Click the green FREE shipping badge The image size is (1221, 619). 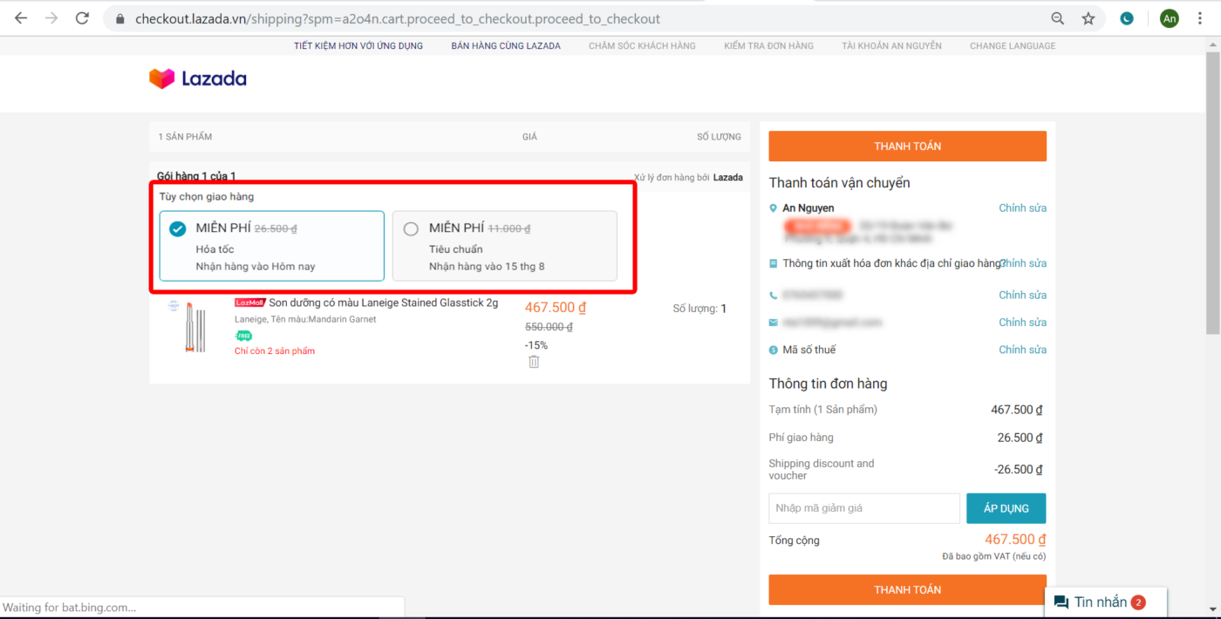tap(243, 336)
